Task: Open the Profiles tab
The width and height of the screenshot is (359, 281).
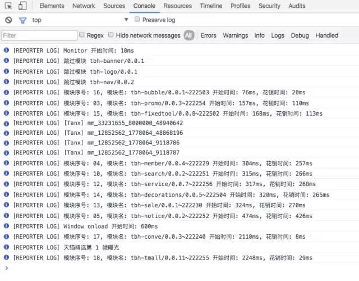Action: (241, 6)
